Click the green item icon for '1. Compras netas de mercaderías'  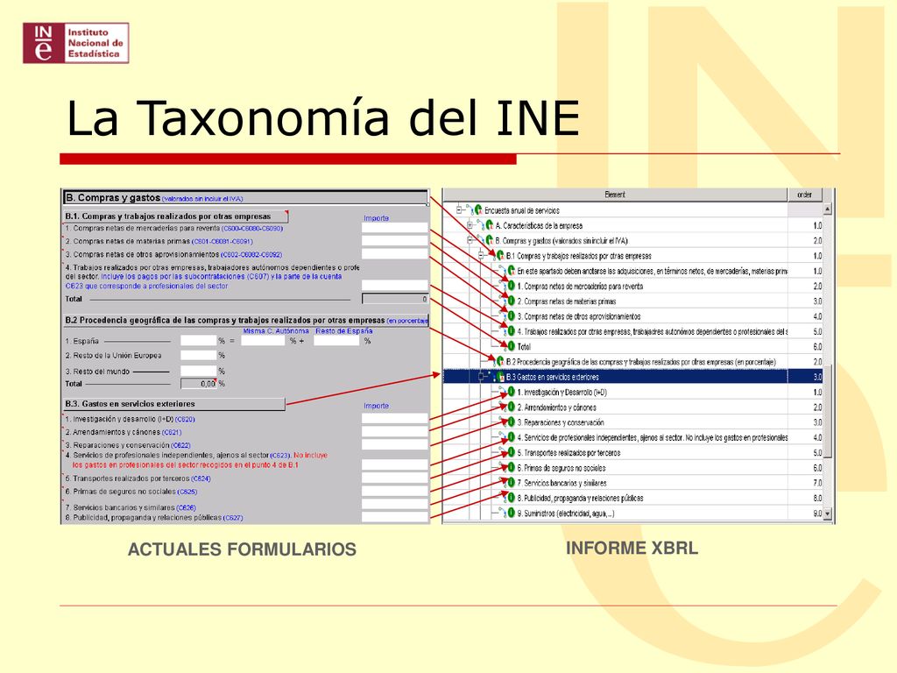coord(511,286)
